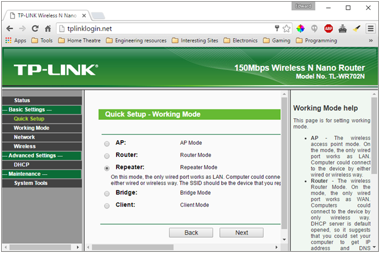Viewport: 380px width, 253px height.
Task: Click the main panel horizontal scrollbar right arrow
Action: 276,247
